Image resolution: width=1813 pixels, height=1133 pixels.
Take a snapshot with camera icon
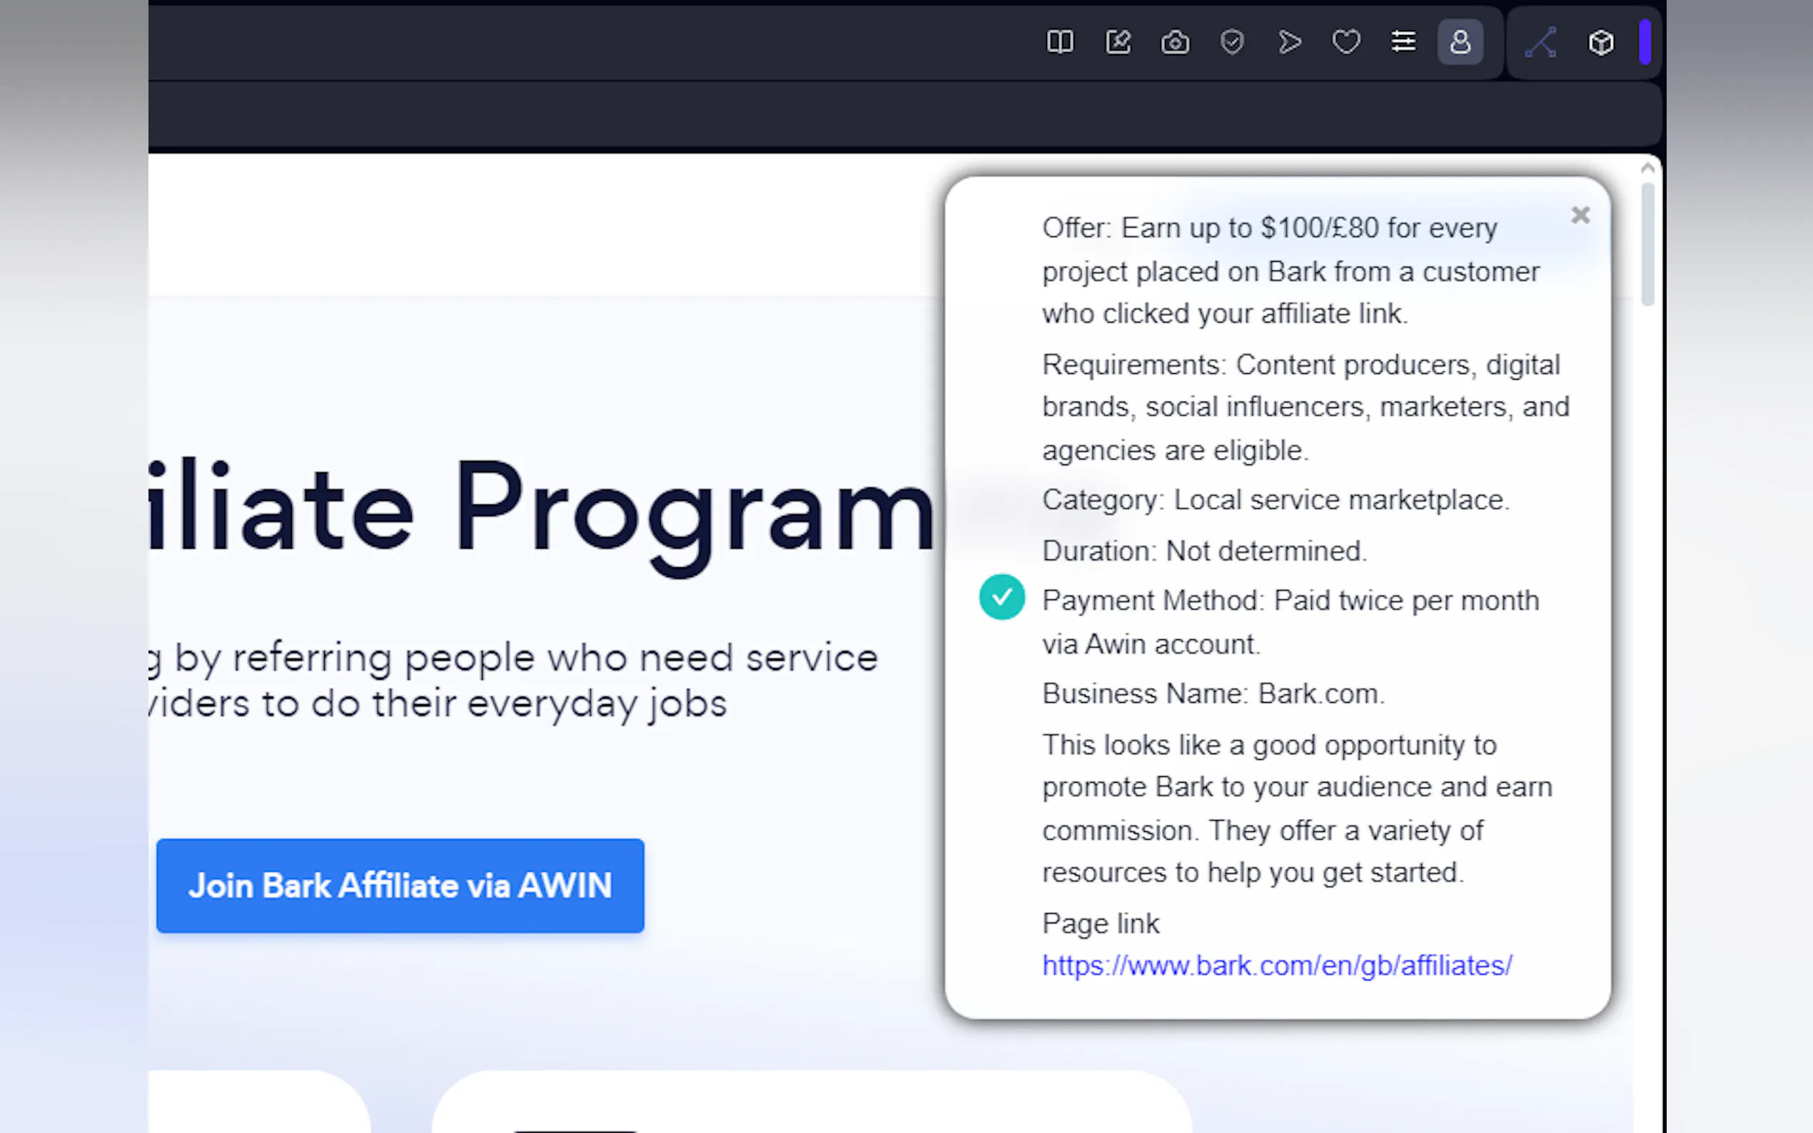pos(1174,43)
